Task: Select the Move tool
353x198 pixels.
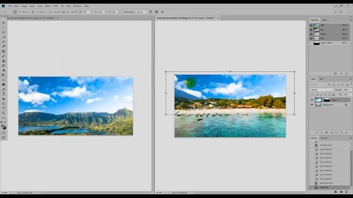Action: point(3,23)
